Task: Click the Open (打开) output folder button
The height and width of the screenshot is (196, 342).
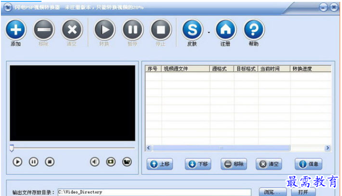Action: click(303, 192)
